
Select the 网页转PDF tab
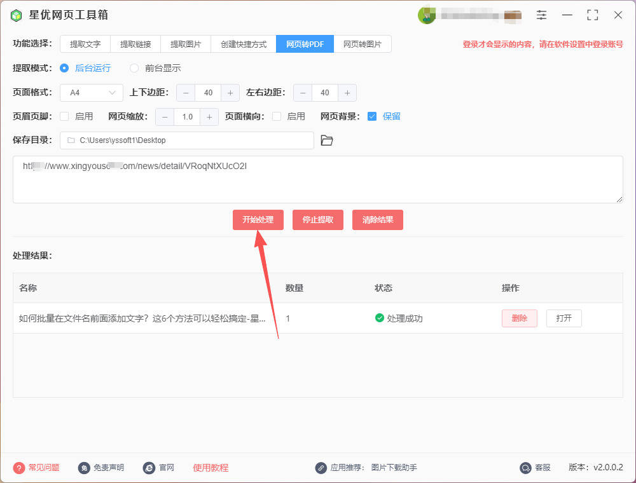tap(305, 44)
